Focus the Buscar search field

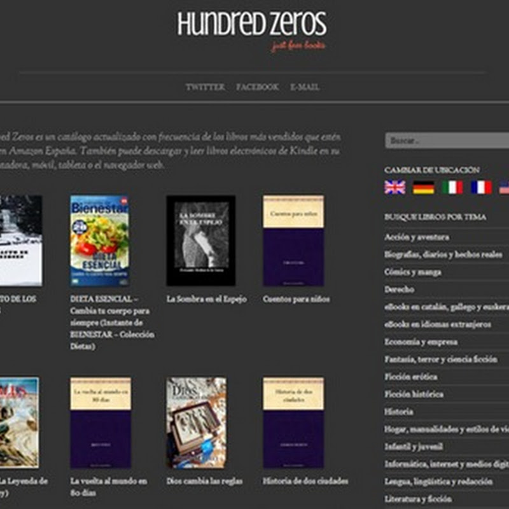tap(447, 140)
